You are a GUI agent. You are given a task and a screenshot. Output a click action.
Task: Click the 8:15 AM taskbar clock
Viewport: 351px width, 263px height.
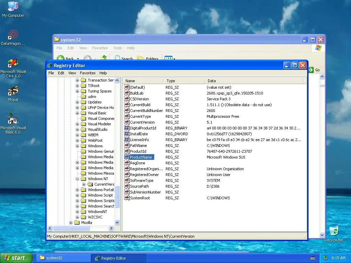coord(338,258)
